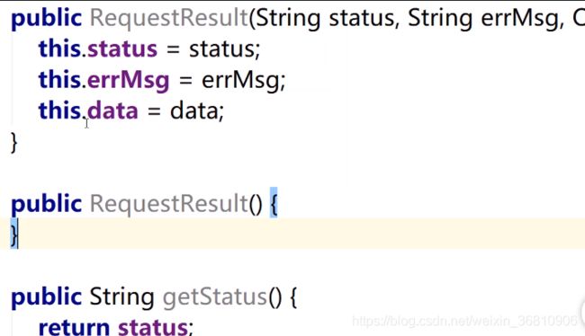Screen dimensions: 585x336
Task: Click the 'String errMsg' constructor parameter
Action: click(x=484, y=19)
